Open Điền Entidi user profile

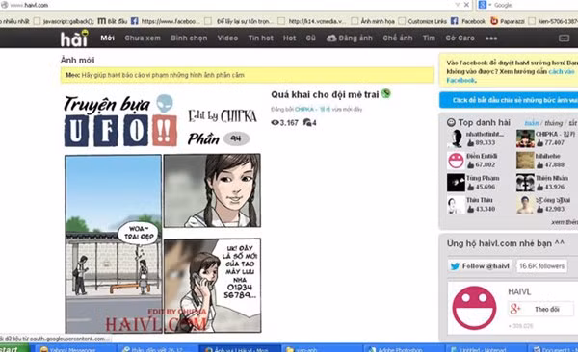click(482, 156)
